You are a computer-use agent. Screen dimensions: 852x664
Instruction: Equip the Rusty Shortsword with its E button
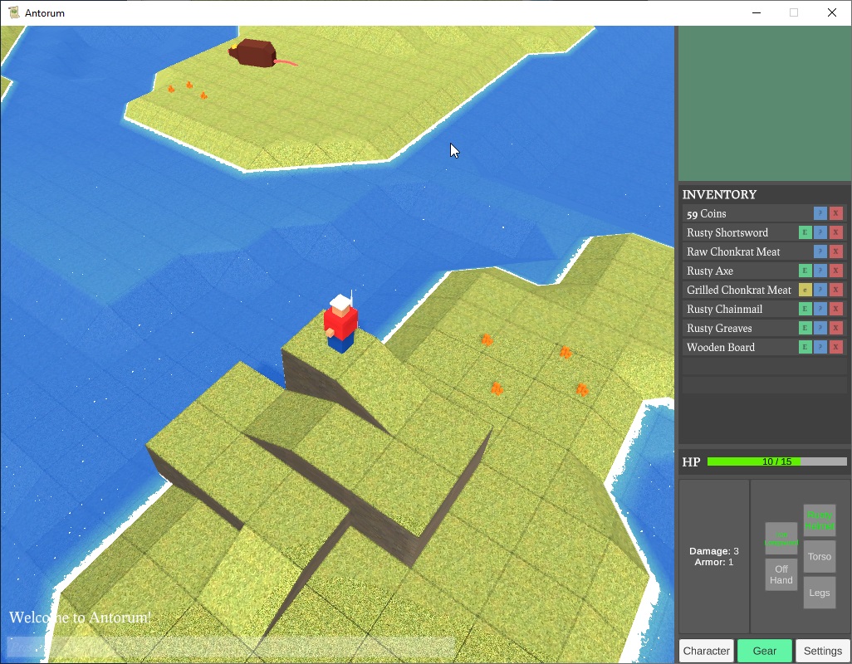[805, 232]
